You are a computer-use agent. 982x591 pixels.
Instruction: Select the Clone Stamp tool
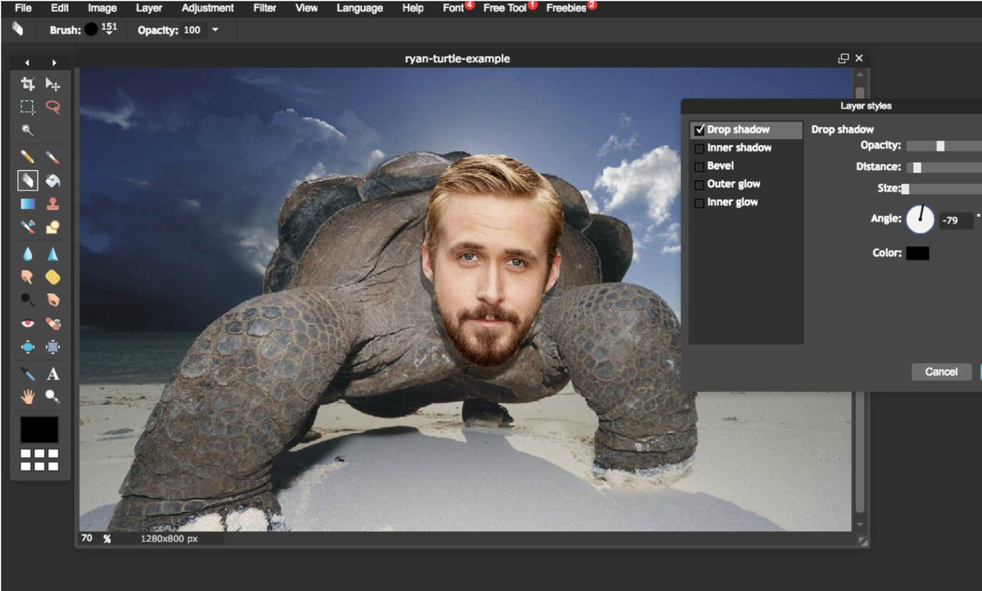(x=52, y=204)
